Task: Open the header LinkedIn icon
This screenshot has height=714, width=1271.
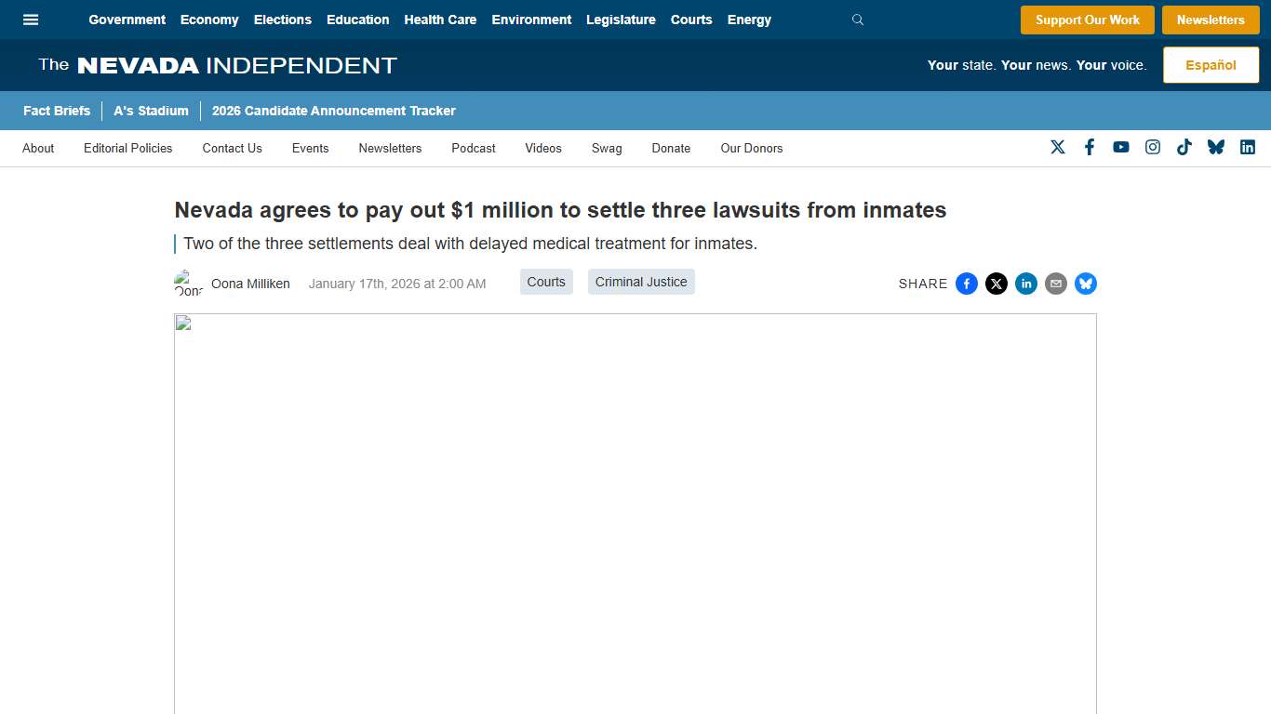Action: (1248, 147)
